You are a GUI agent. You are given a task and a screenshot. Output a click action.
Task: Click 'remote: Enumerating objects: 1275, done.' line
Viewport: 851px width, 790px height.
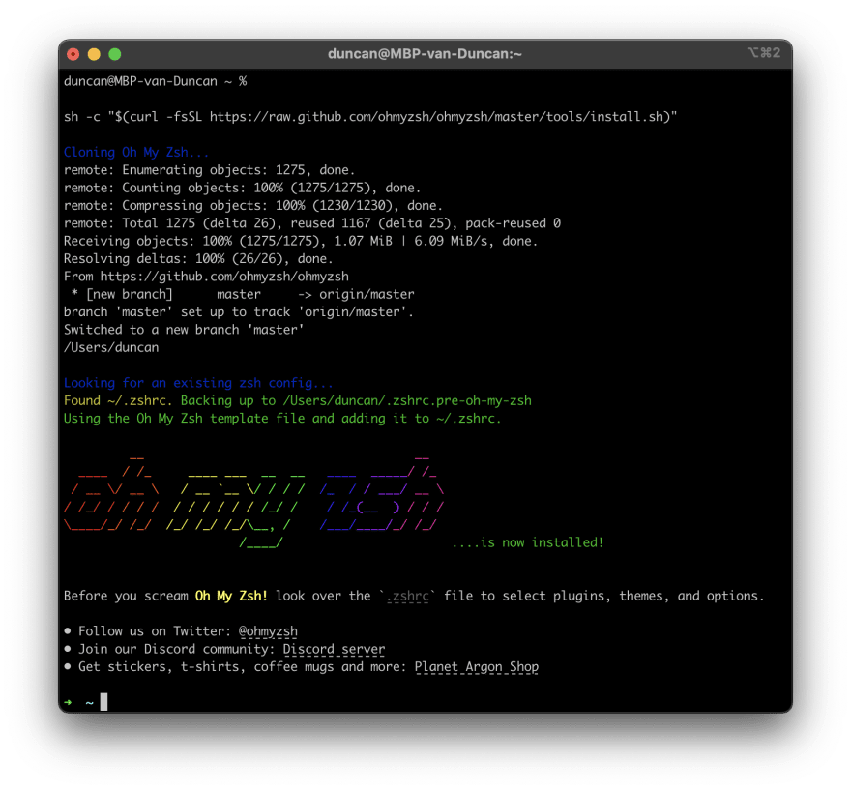tap(209, 170)
